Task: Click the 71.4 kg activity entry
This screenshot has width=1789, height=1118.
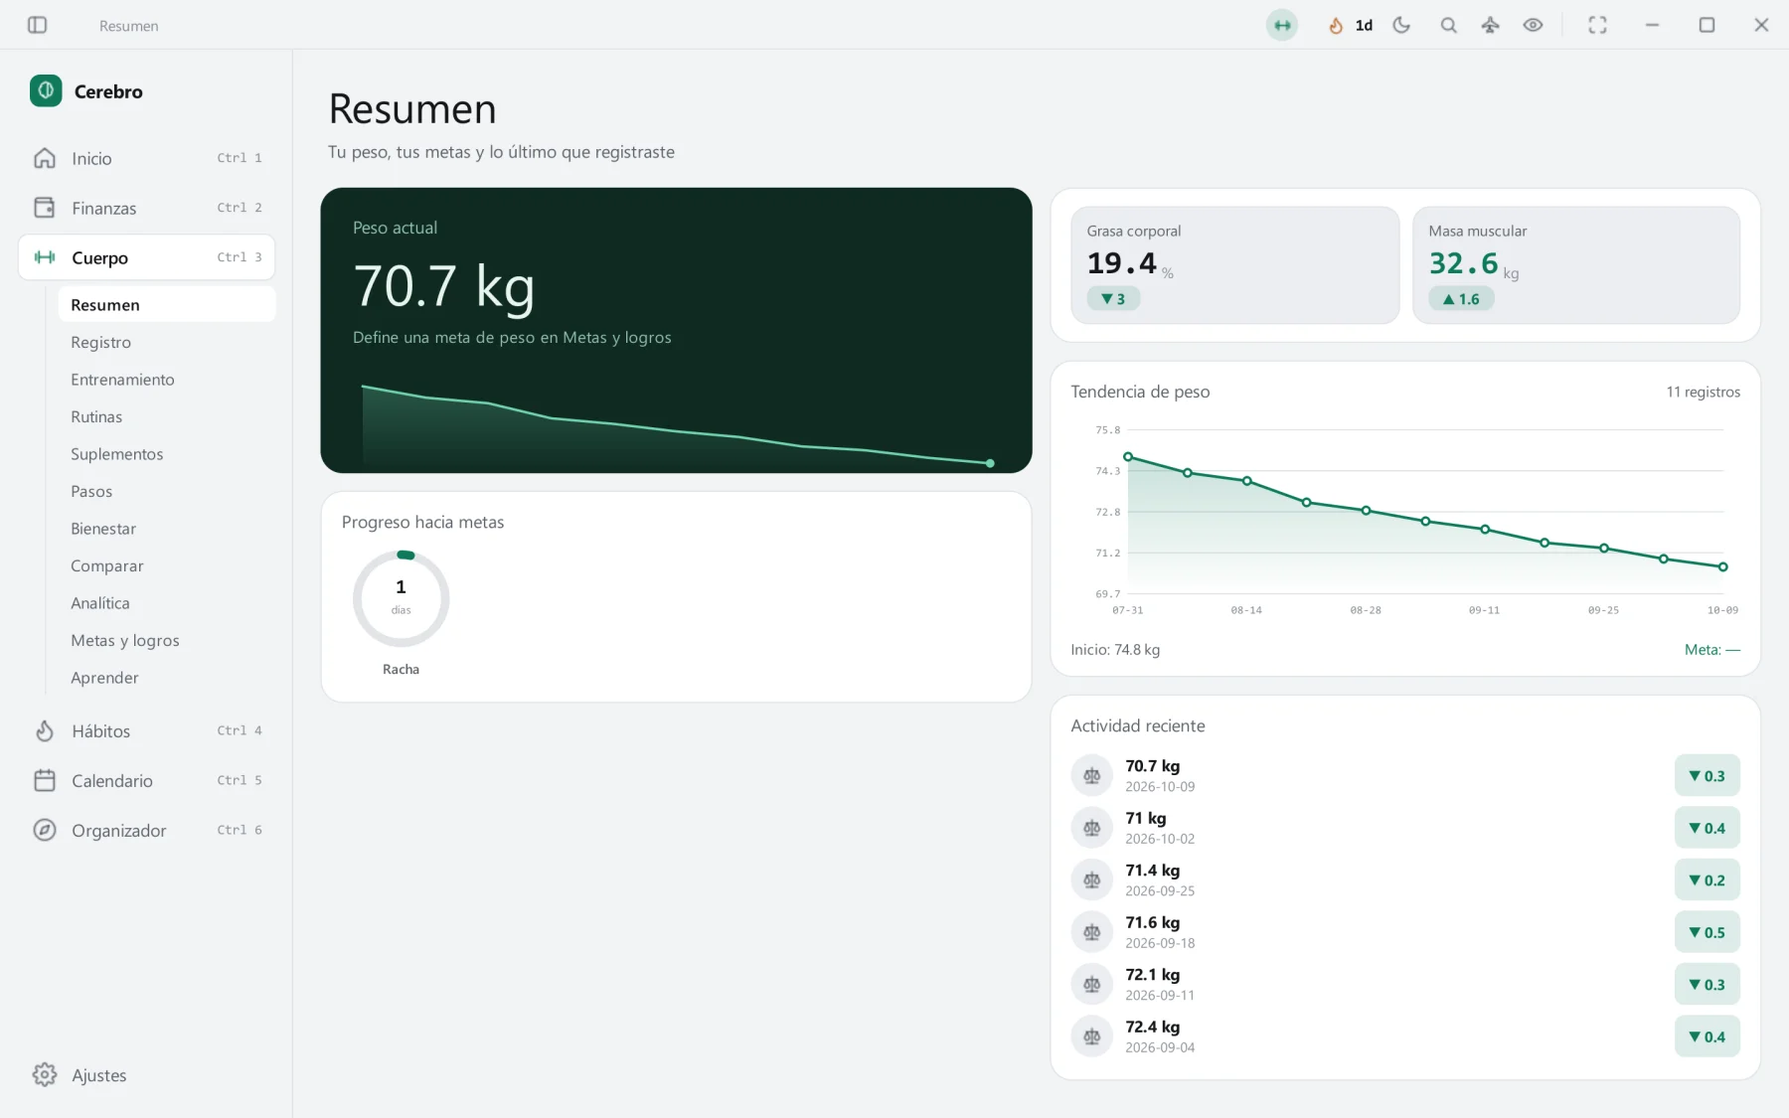Action: [1405, 879]
